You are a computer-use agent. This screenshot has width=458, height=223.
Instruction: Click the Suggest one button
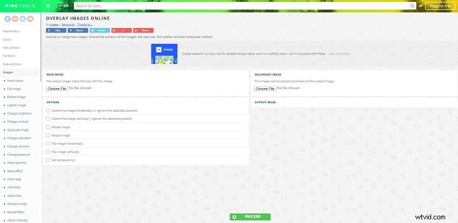pos(440,6)
